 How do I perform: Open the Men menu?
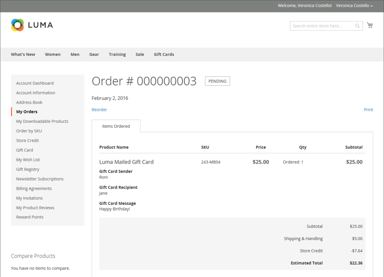(75, 54)
